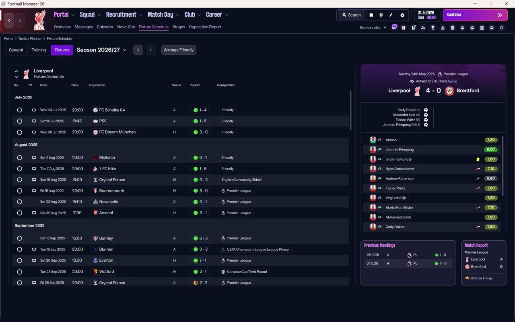The width and height of the screenshot is (515, 322).
Task: Click the TV icon for Mallorca fixture
Action: point(34,158)
